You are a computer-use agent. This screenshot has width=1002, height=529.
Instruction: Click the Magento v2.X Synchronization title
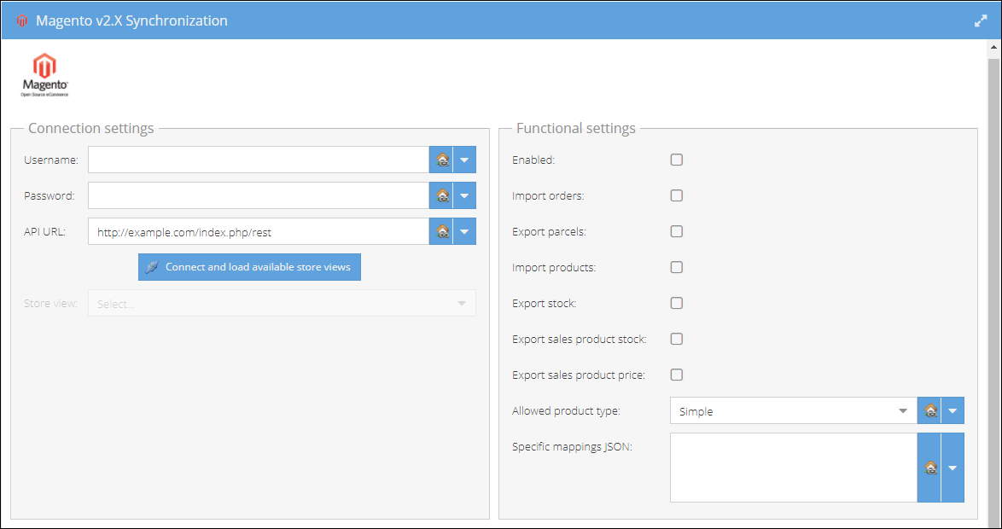click(131, 20)
